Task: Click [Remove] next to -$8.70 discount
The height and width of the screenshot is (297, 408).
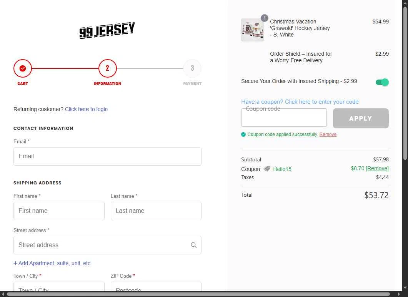Action: pos(377,168)
